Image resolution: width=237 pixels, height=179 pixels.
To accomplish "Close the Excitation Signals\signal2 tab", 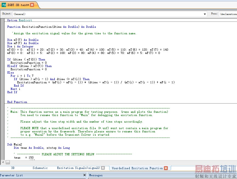I will [103, 168].
